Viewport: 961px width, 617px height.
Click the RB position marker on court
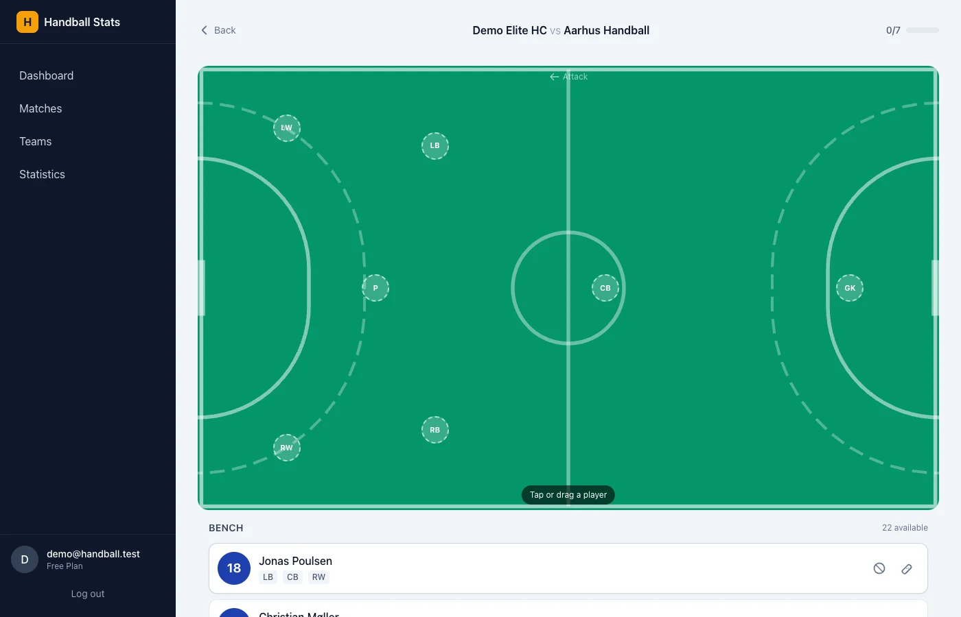point(435,430)
